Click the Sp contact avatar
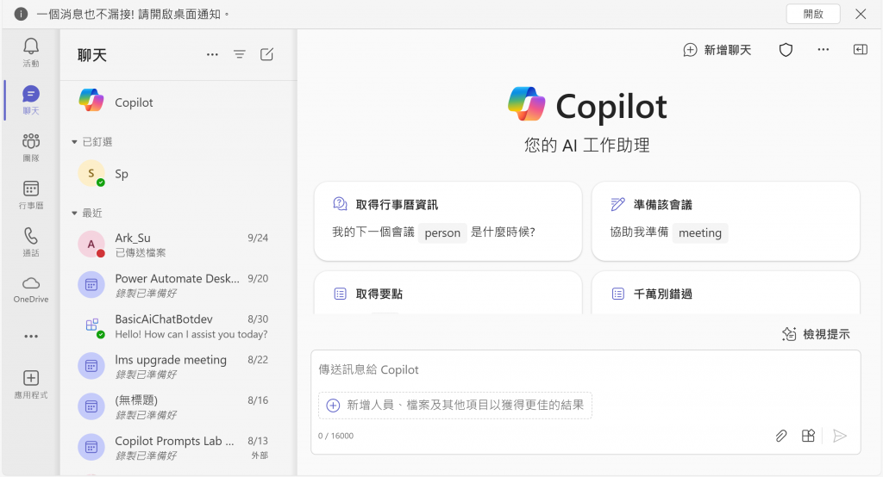This screenshot has width=883, height=477. pyautogui.click(x=91, y=174)
